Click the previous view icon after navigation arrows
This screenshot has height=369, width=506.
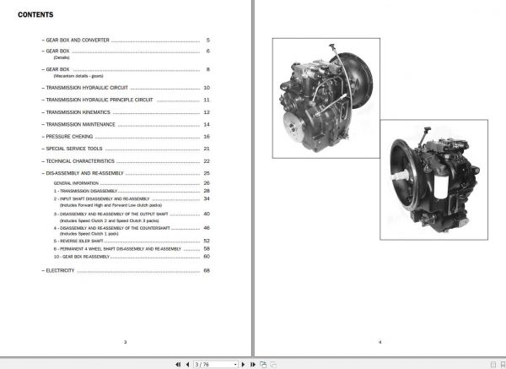pyautogui.click(x=263, y=365)
